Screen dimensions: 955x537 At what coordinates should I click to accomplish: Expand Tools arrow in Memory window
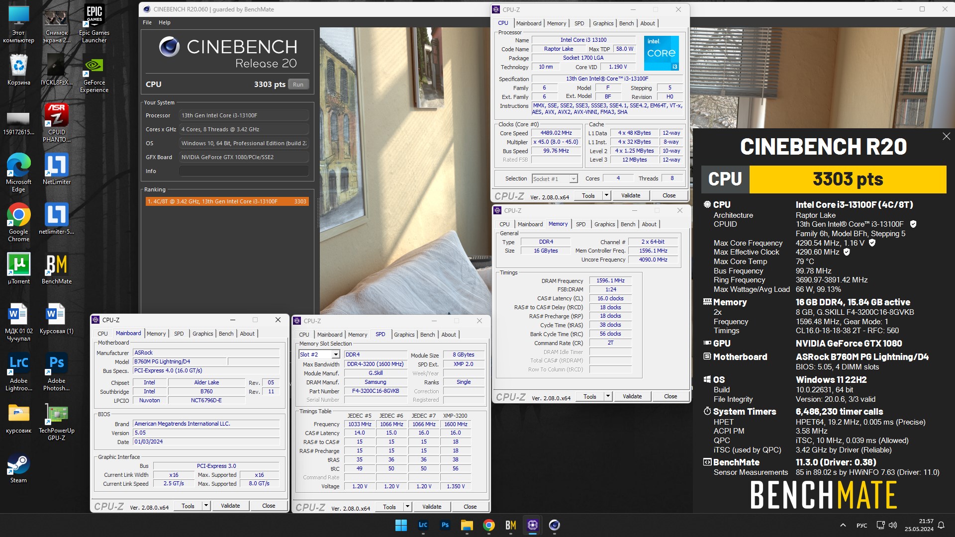608,396
